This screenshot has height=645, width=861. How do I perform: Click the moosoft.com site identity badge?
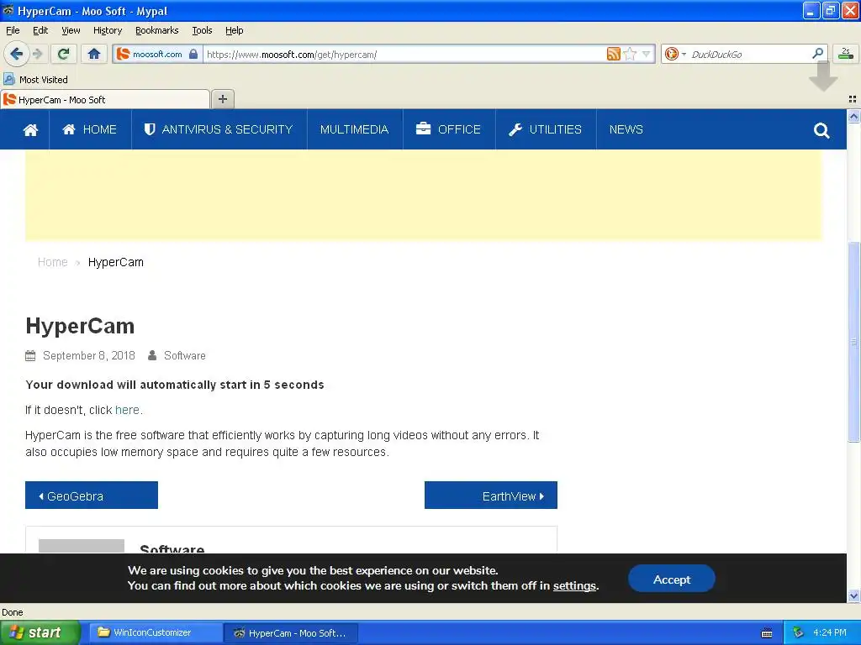(x=157, y=54)
